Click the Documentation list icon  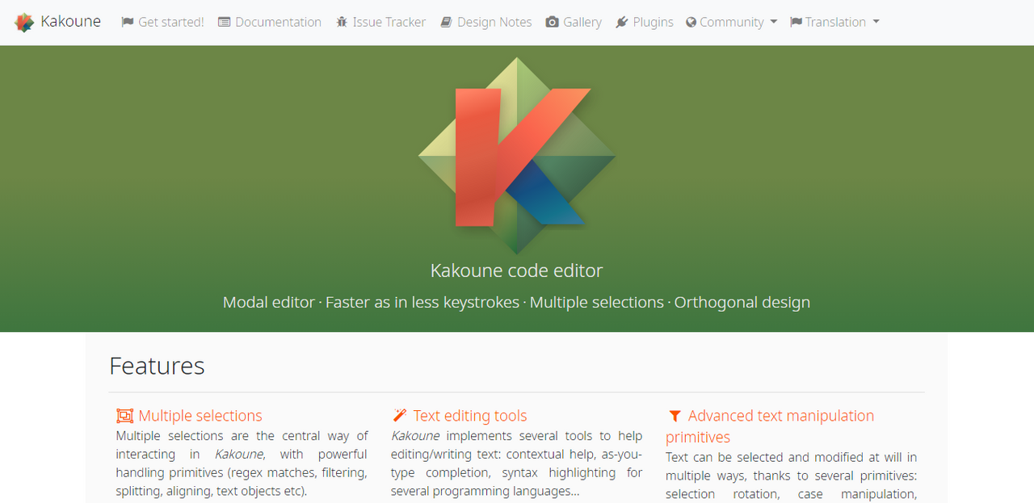(x=225, y=23)
